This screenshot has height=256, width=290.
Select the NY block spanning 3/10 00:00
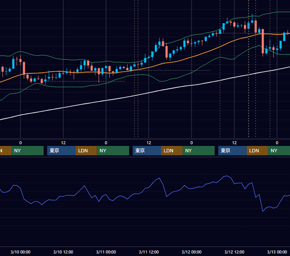[x=27, y=151]
